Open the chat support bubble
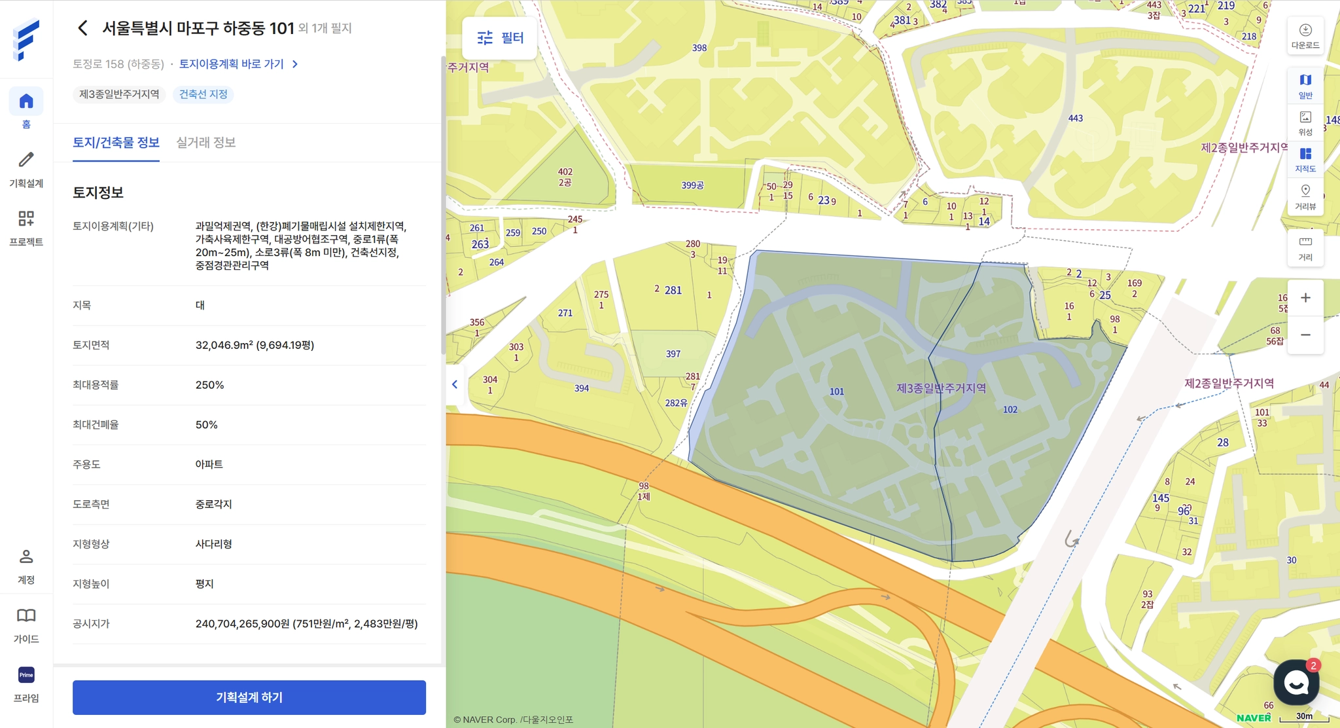The height and width of the screenshot is (728, 1340). [1296, 682]
